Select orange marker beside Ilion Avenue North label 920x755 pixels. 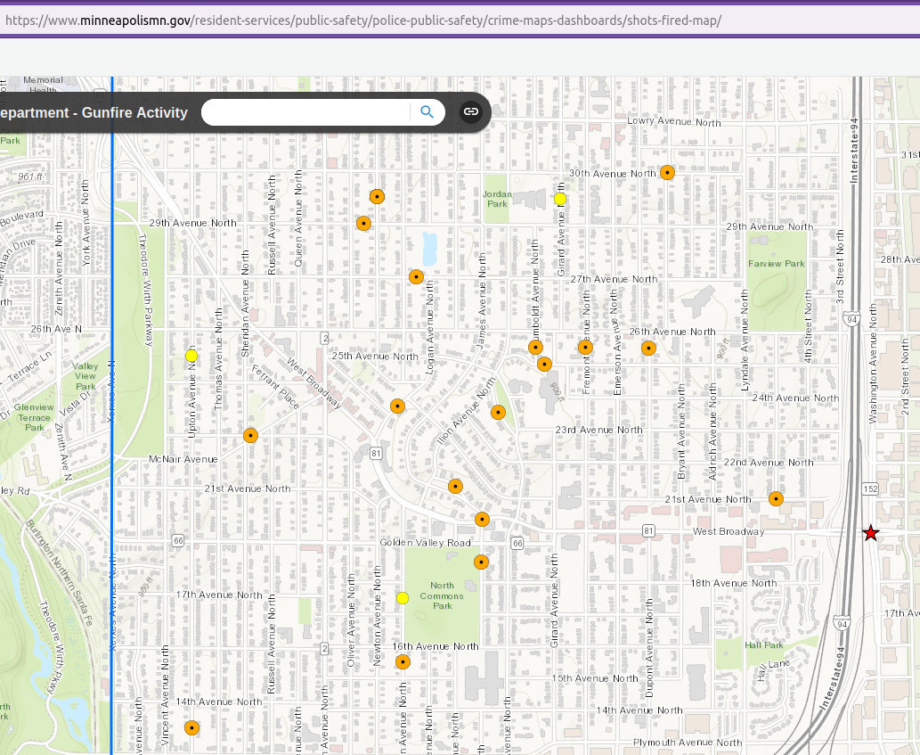pyautogui.click(x=498, y=413)
